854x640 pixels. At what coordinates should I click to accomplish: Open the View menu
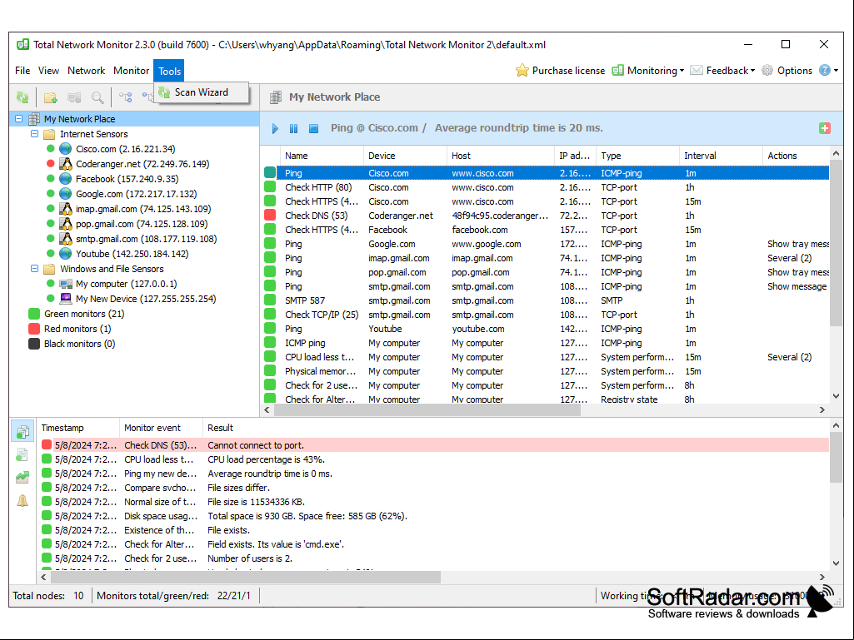(48, 71)
